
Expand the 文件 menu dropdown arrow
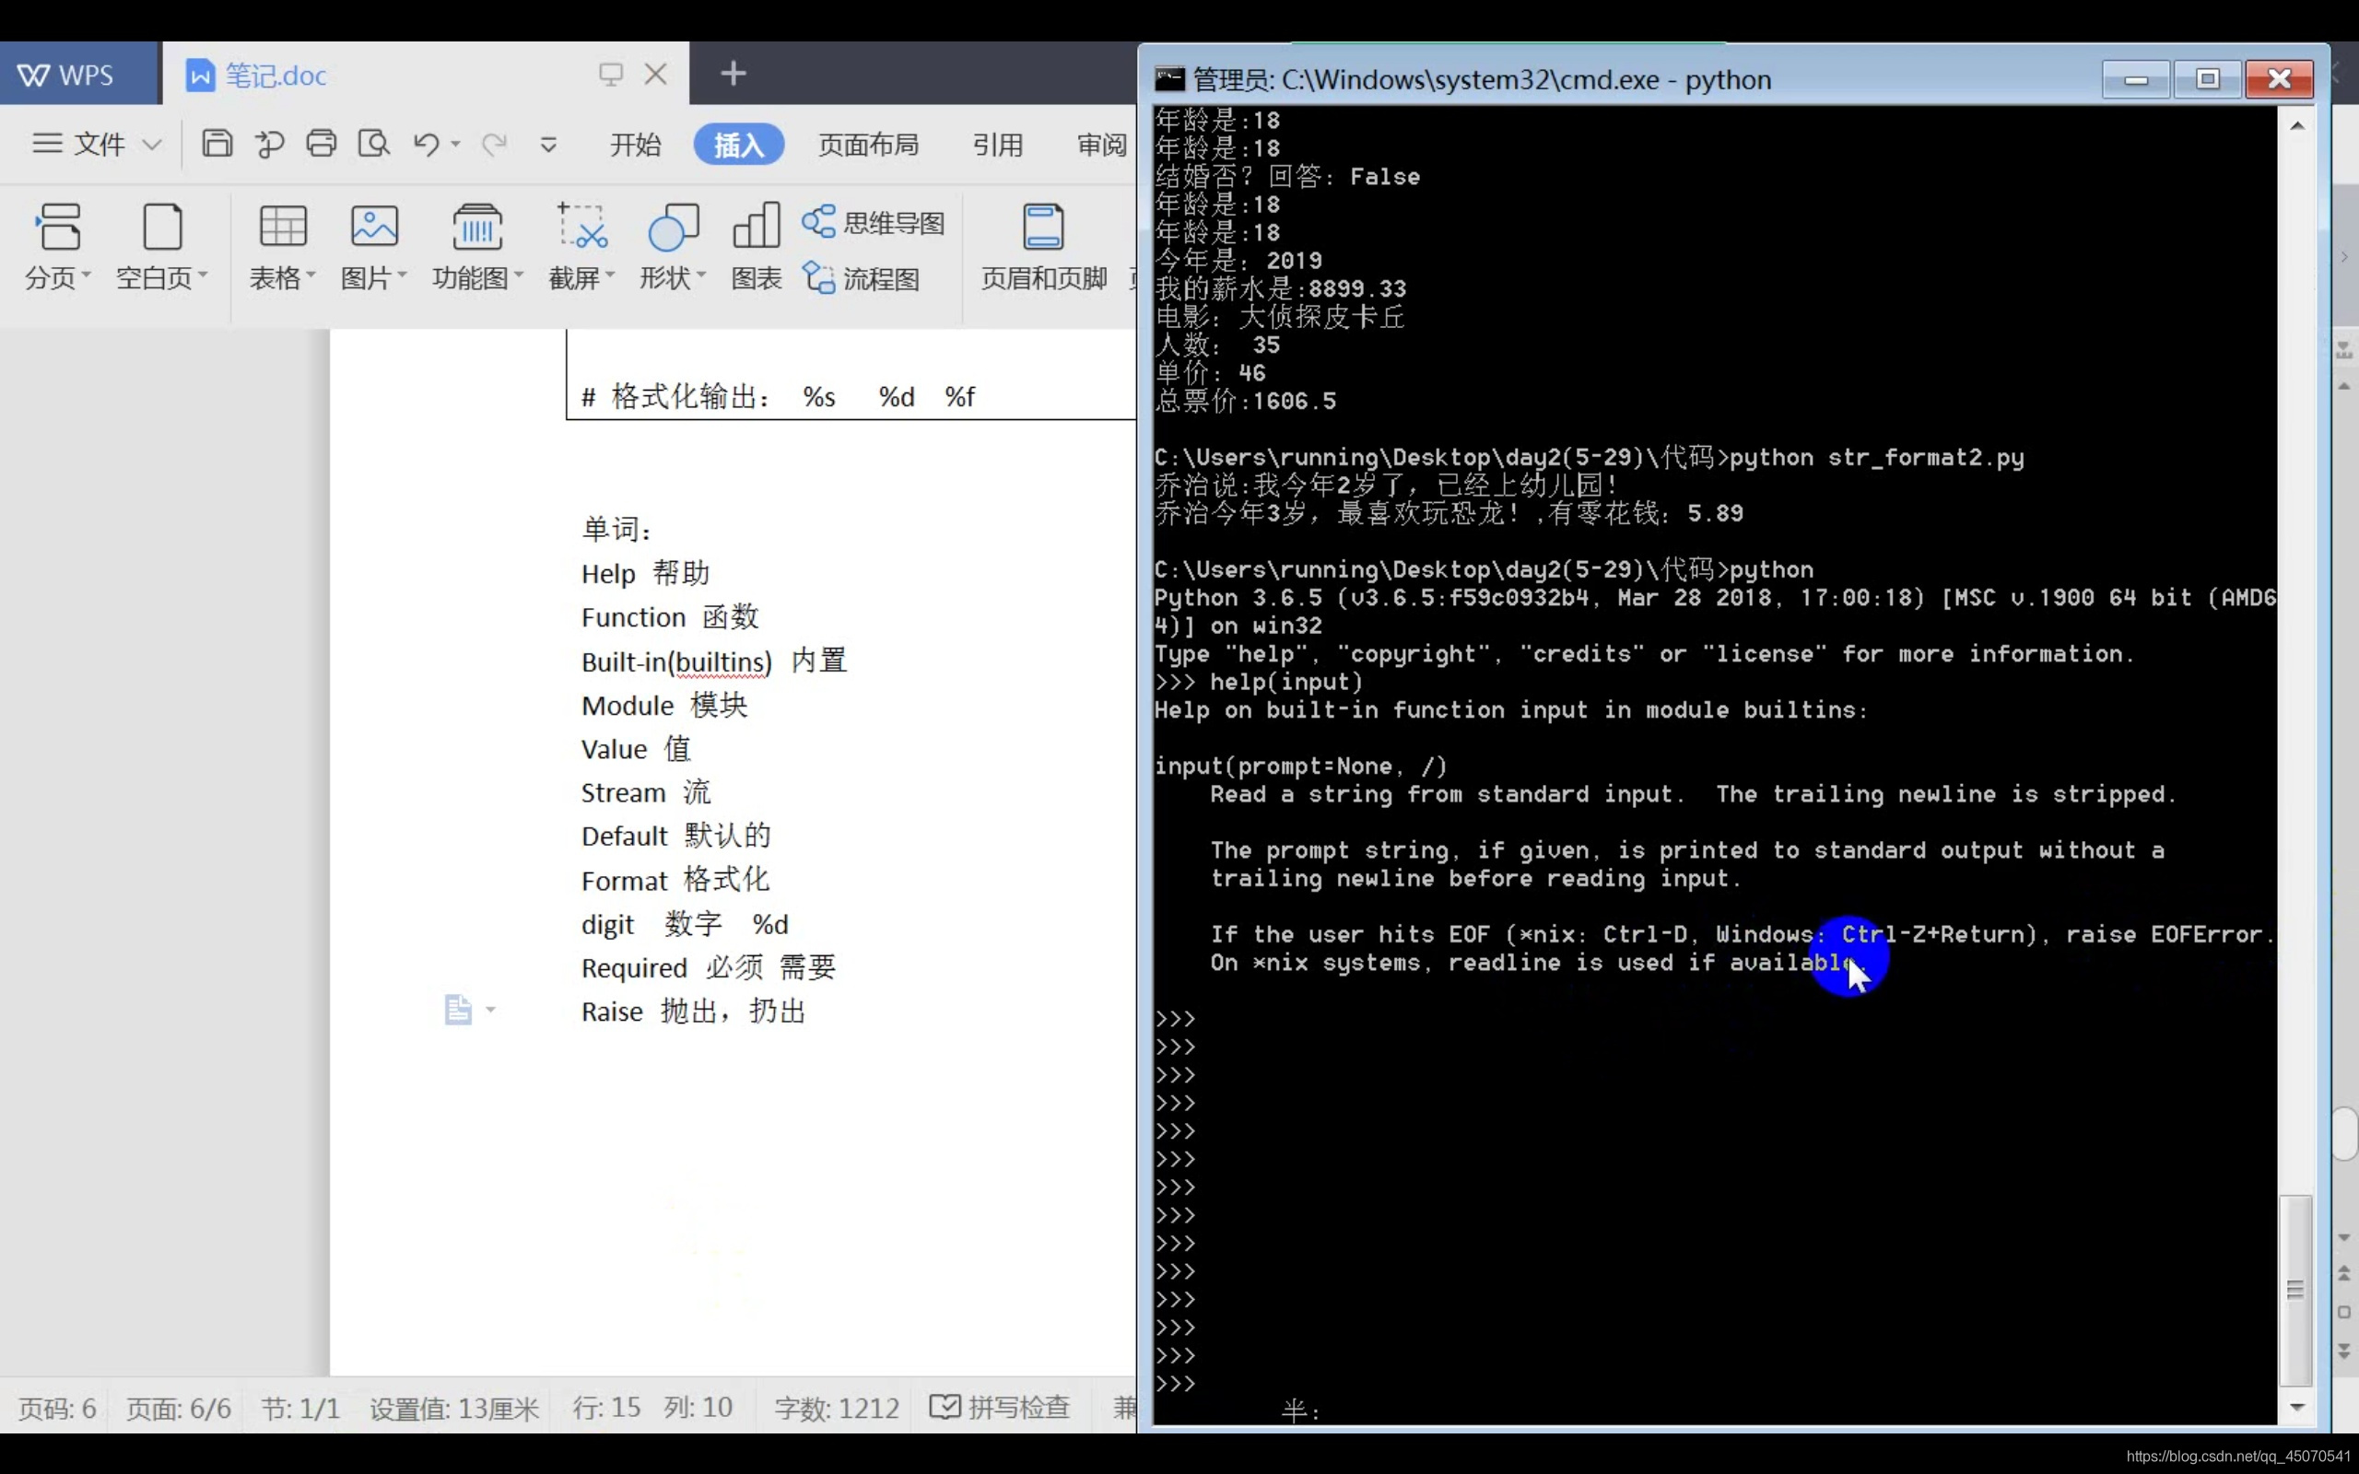[x=152, y=145]
